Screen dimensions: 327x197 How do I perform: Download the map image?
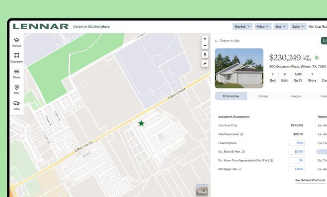pyautogui.click(x=205, y=54)
